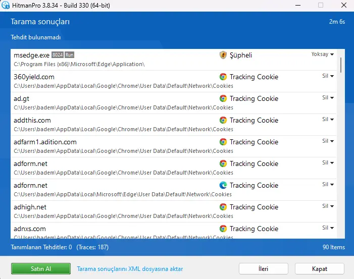This screenshot has height=279, width=354.
Task: Export scan results to XML link
Action: pos(130,269)
